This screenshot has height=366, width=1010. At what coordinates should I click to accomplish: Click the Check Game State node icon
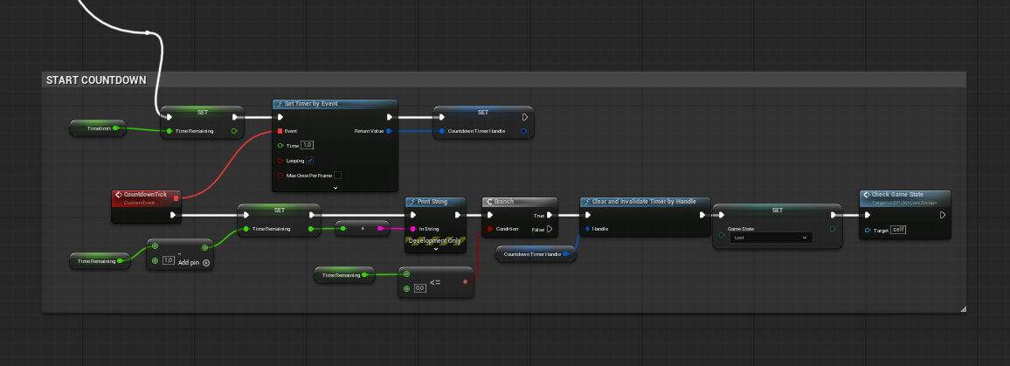coord(867,195)
